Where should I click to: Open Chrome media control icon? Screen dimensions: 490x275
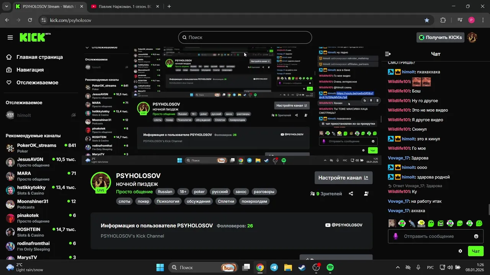(460, 20)
